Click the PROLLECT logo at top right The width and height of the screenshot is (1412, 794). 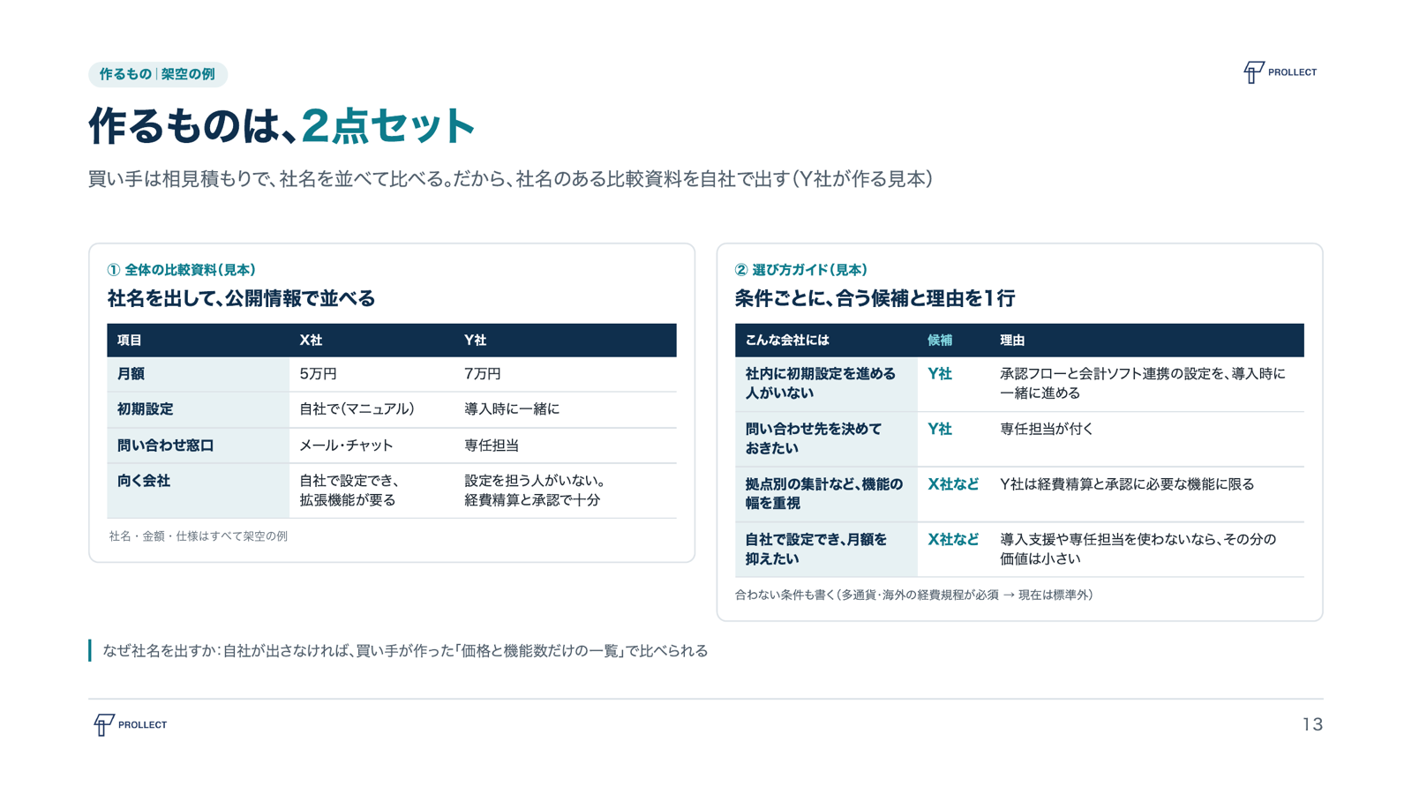pyautogui.click(x=1280, y=72)
